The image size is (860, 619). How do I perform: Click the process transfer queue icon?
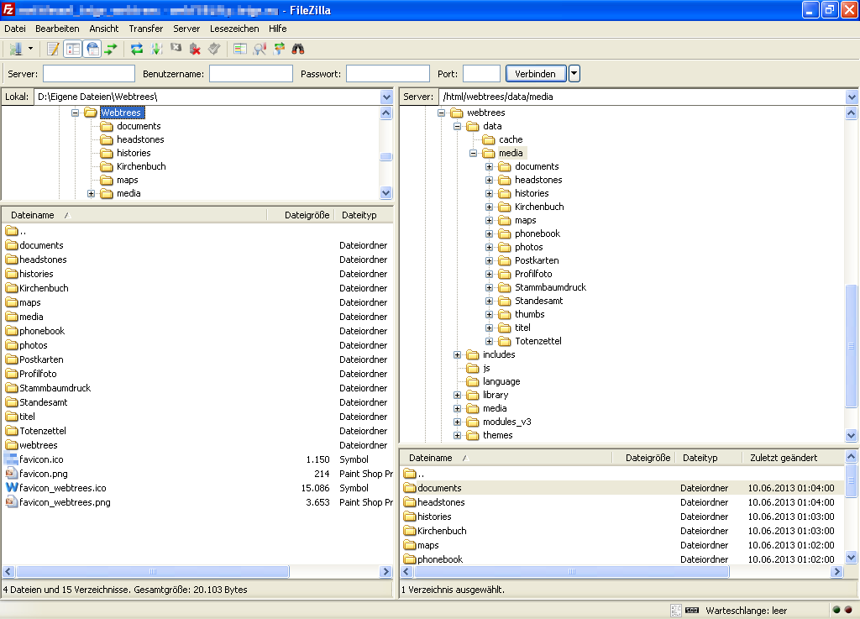pos(156,49)
